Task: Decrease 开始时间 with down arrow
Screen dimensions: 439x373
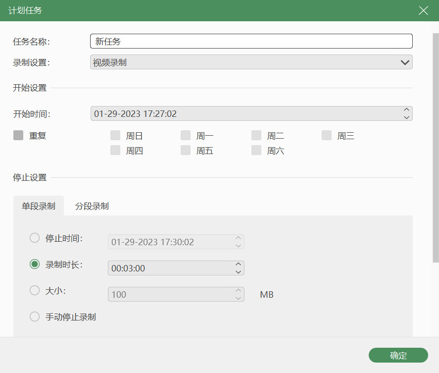Action: (x=406, y=117)
